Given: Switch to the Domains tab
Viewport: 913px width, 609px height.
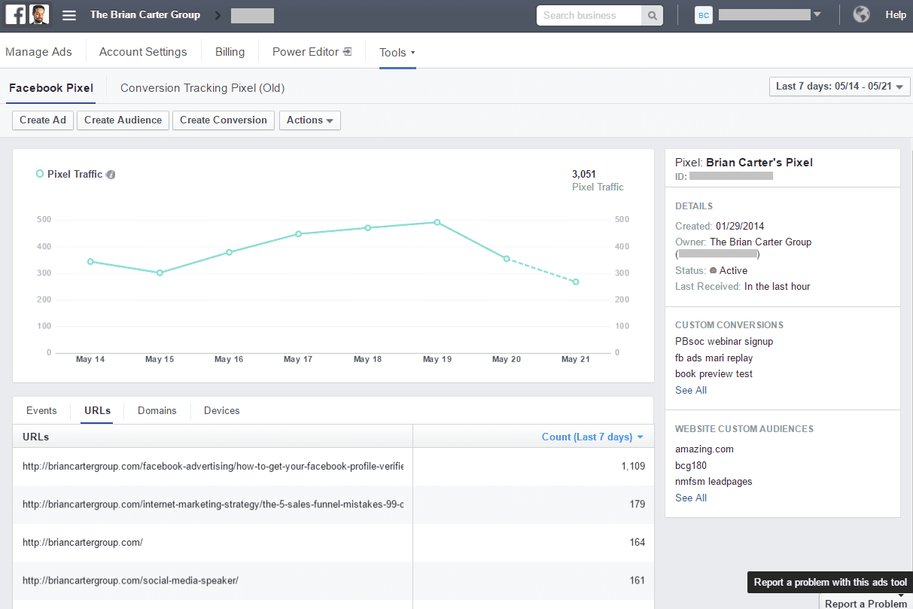Looking at the screenshot, I should 157,410.
